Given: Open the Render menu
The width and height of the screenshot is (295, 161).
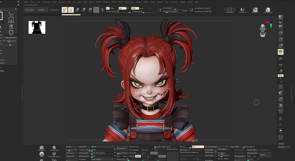Looking at the screenshot, I should tap(139, 2).
